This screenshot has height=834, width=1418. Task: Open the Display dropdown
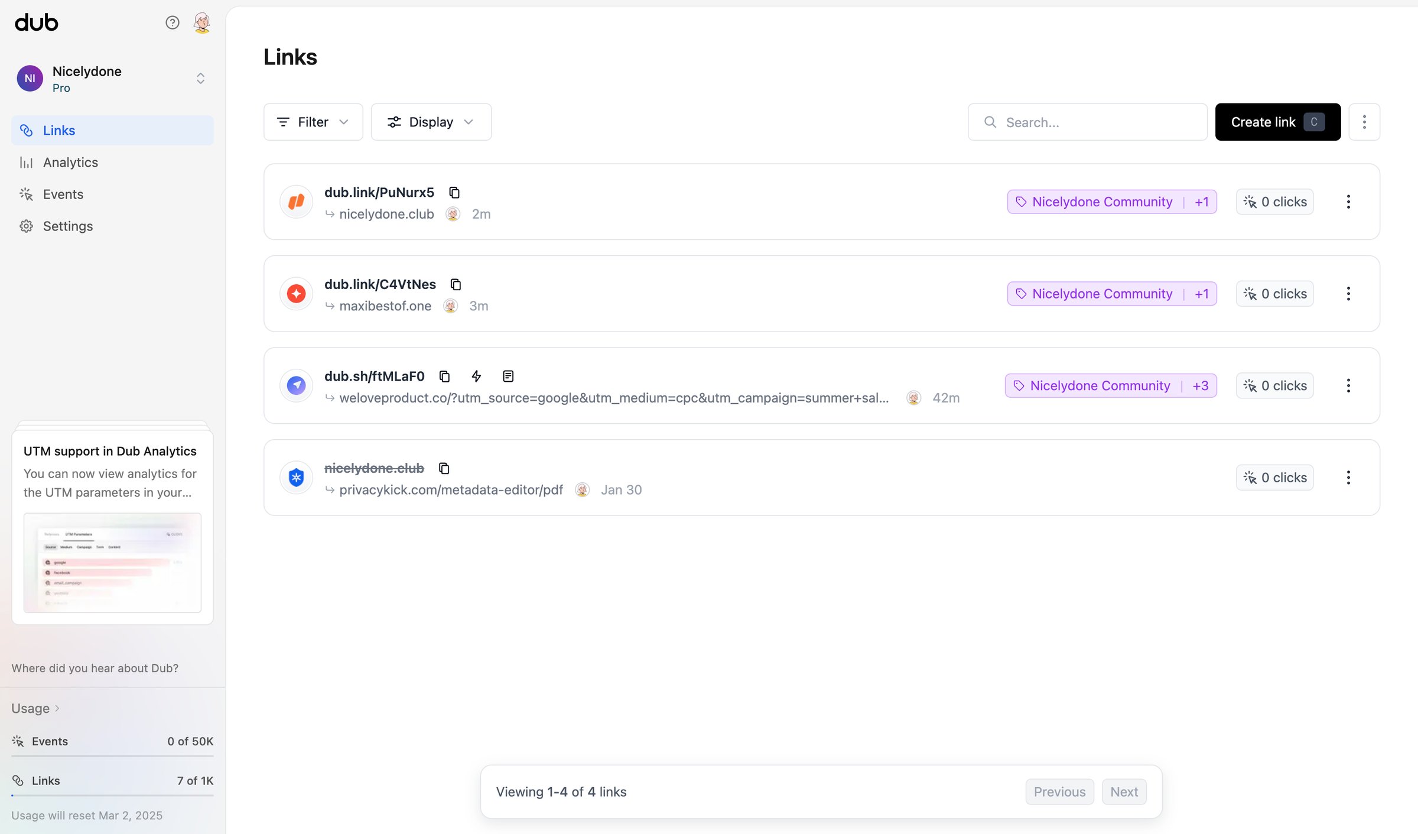431,122
